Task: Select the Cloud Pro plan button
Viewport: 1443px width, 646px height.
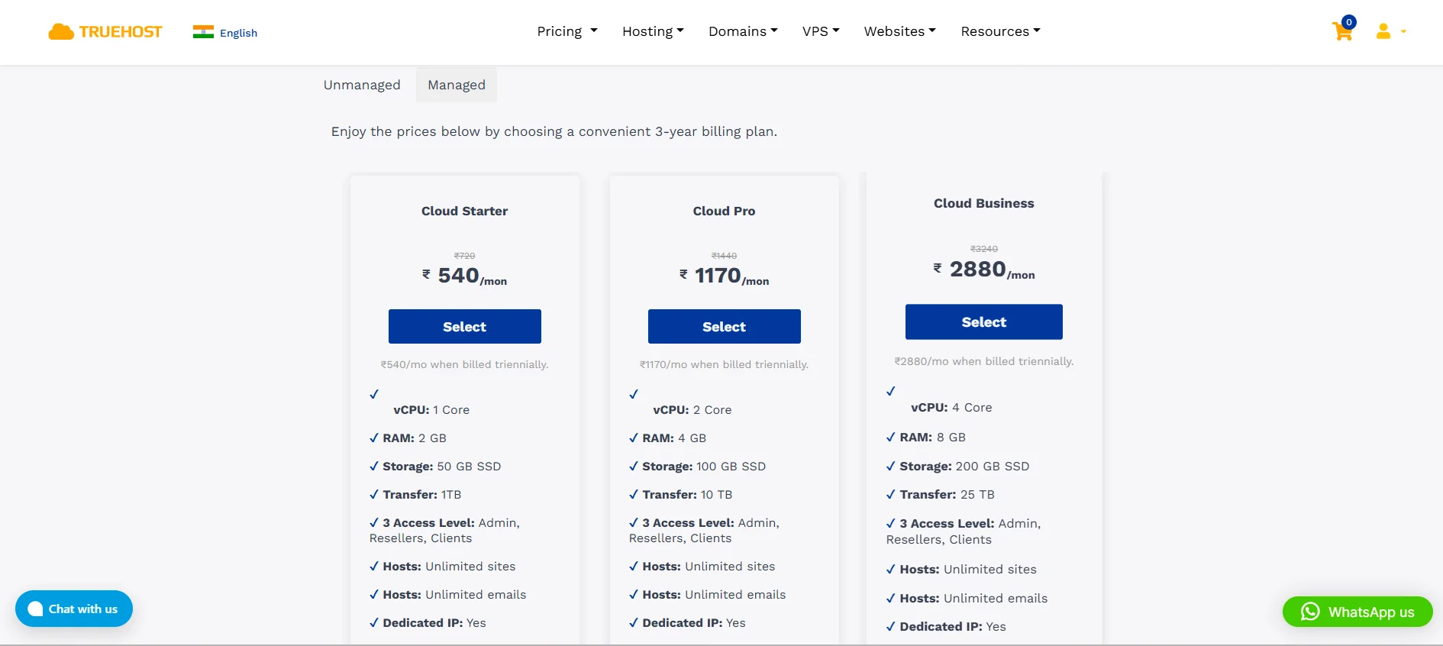Action: tap(725, 327)
